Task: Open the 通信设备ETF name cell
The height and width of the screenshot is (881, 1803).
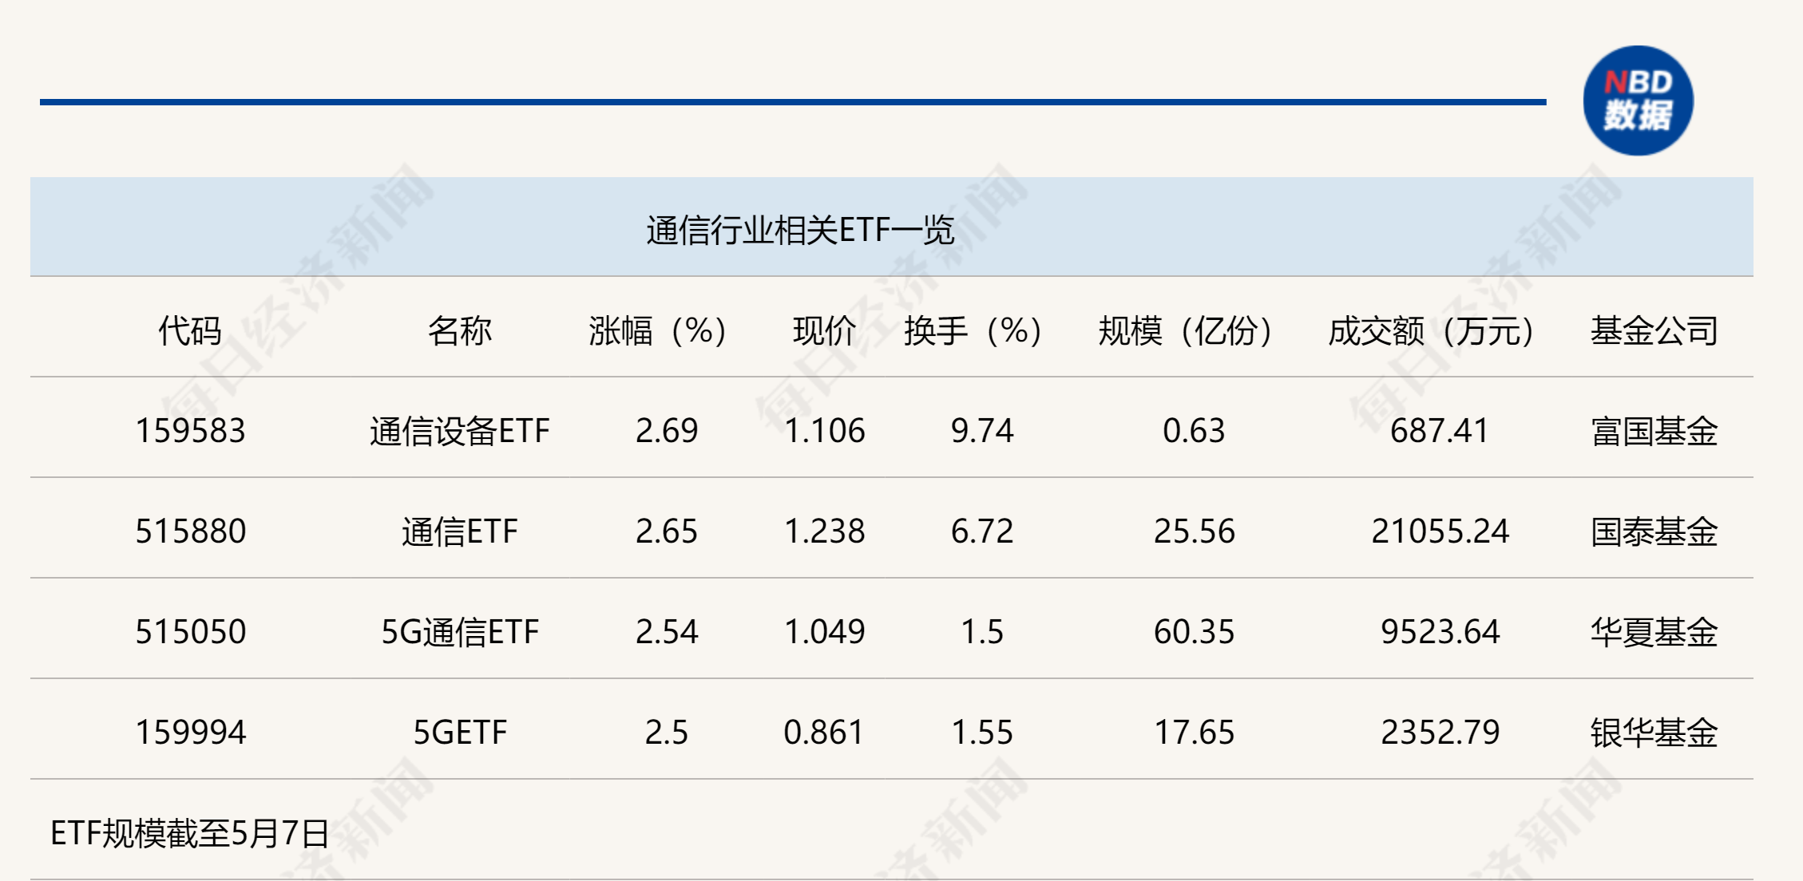Action: pyautogui.click(x=459, y=431)
